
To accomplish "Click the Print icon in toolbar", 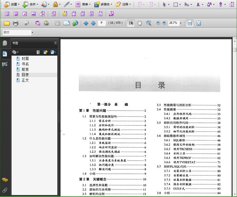I will pos(15,23).
